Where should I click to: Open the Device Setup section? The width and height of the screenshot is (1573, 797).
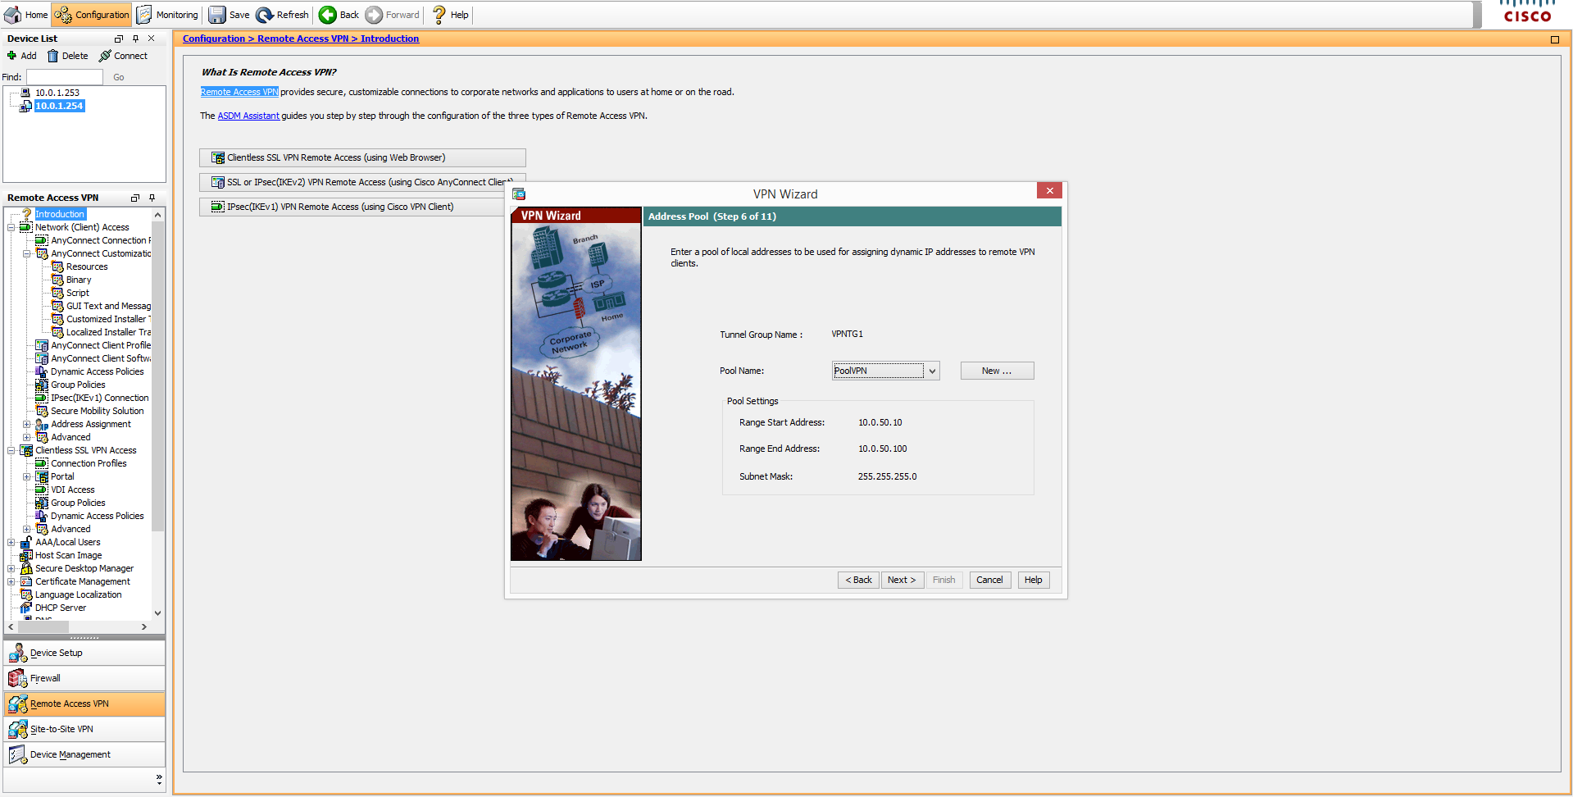[84, 653]
